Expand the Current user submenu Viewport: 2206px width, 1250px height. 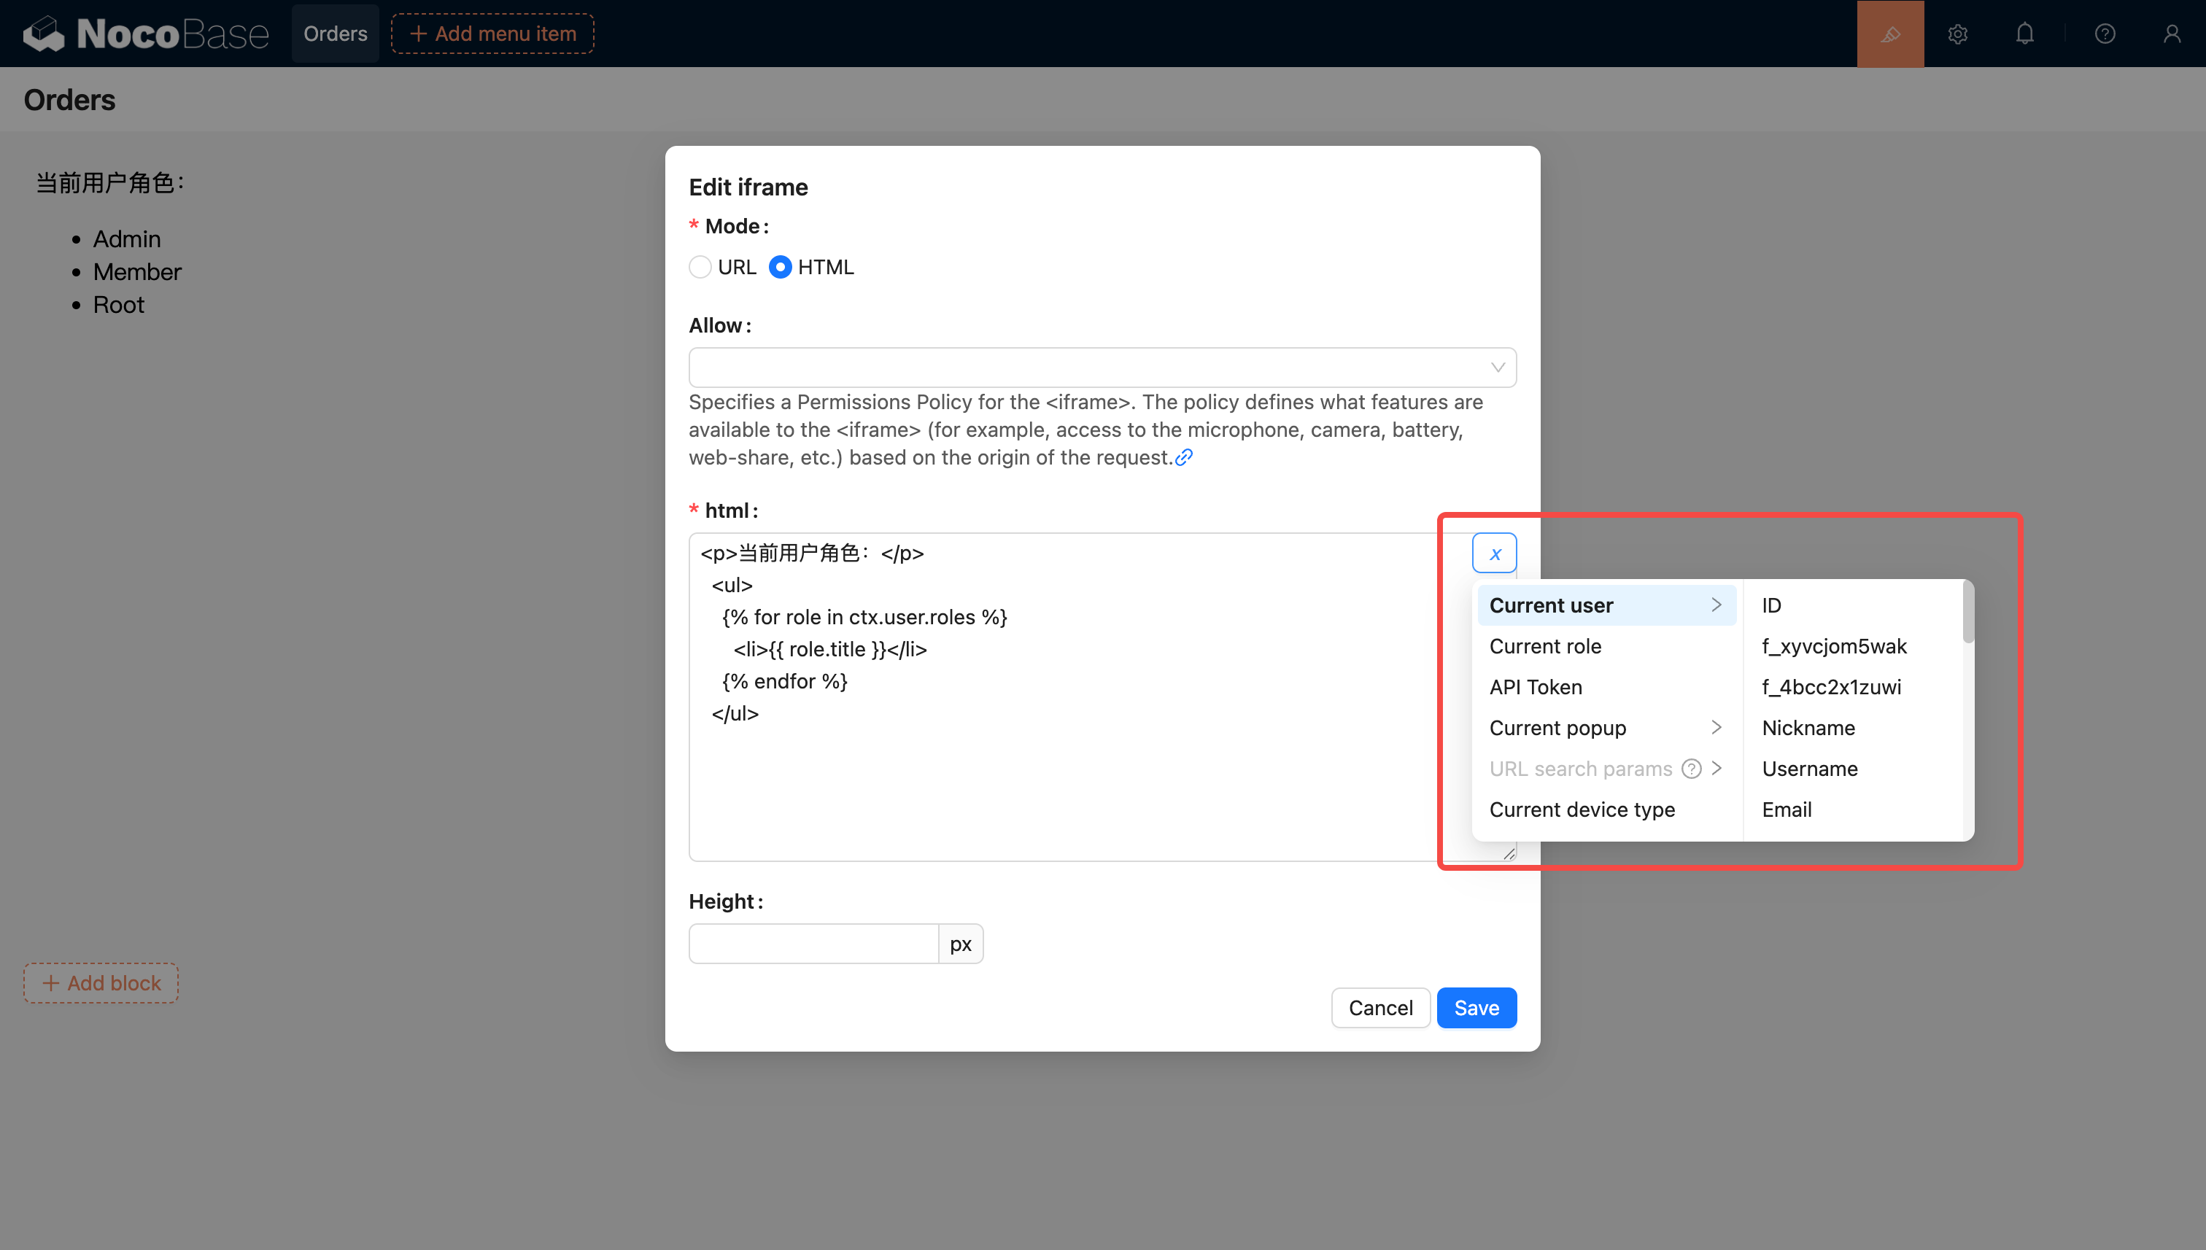[1606, 605]
